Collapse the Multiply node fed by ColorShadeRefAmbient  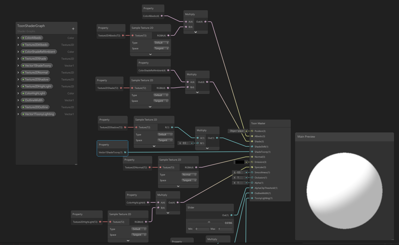point(198,92)
